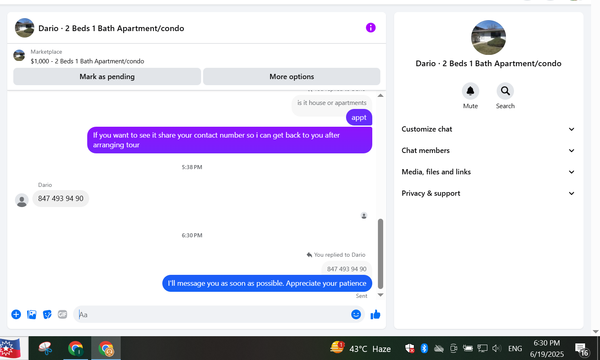Click the volume speaker tray icon

[x=497, y=348]
